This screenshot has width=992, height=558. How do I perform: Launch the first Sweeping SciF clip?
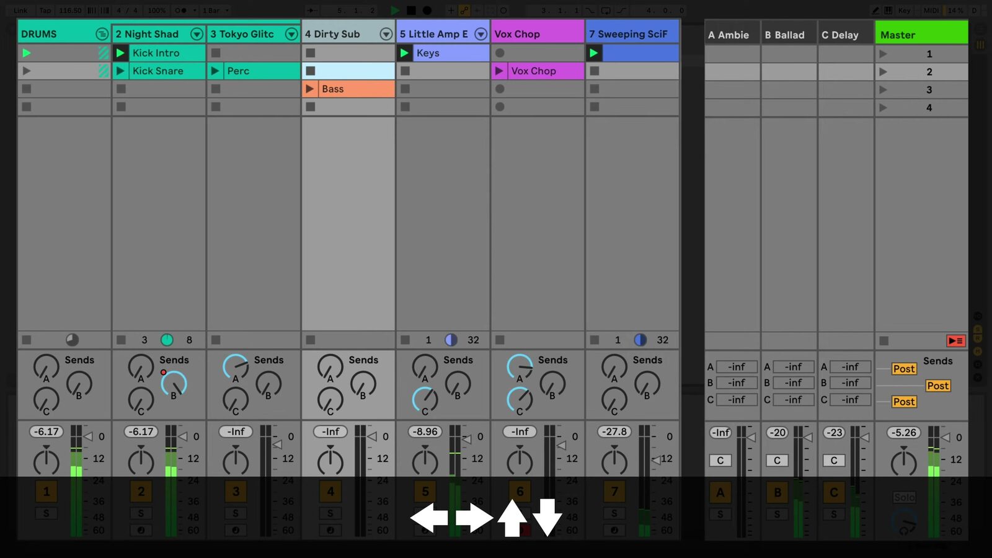click(x=594, y=53)
